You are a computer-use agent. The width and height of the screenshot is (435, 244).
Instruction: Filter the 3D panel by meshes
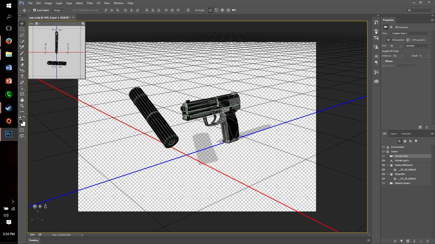pos(405,141)
